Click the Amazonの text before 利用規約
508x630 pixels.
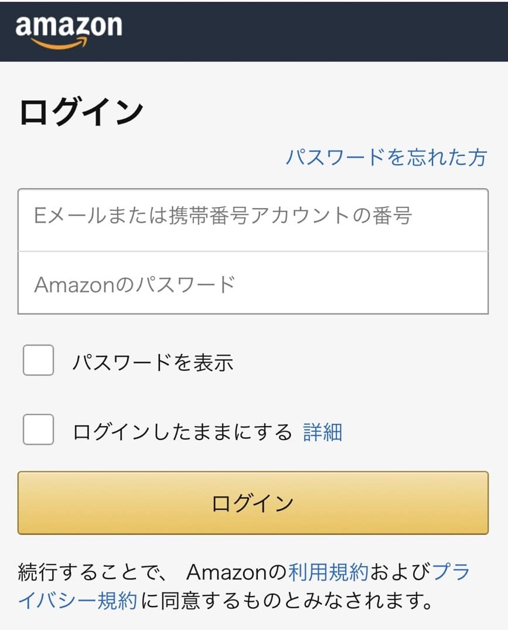[237, 572]
